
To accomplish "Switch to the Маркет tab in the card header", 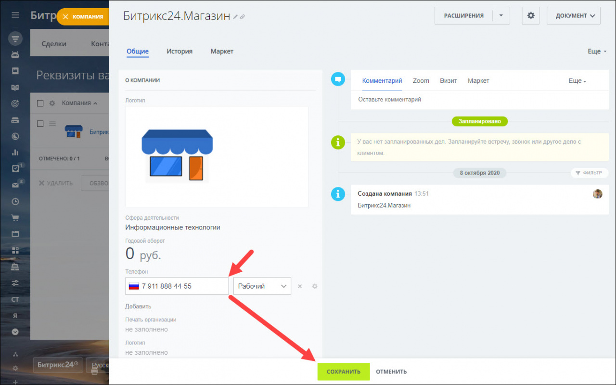I will pos(222,51).
